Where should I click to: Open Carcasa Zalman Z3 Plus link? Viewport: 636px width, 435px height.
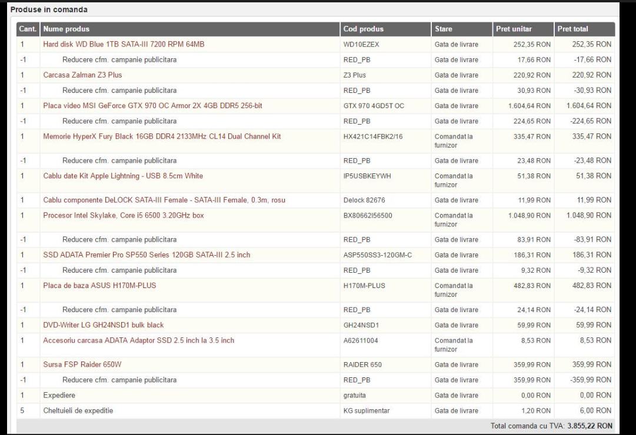click(x=82, y=75)
